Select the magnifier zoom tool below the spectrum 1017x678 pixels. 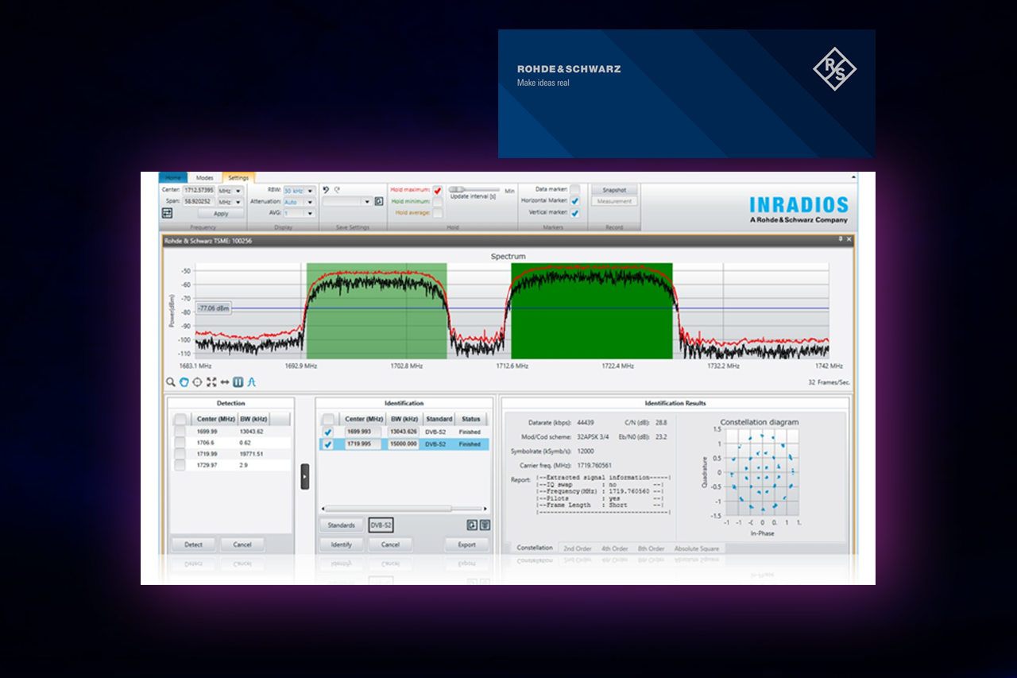171,382
